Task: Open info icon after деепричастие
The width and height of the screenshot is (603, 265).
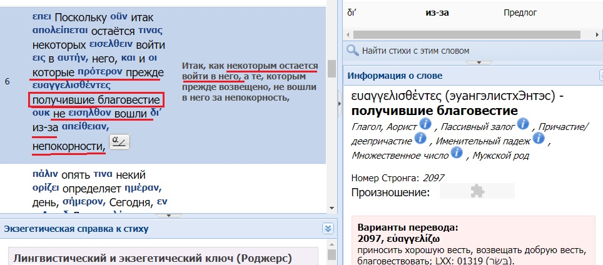Action: 420,138
